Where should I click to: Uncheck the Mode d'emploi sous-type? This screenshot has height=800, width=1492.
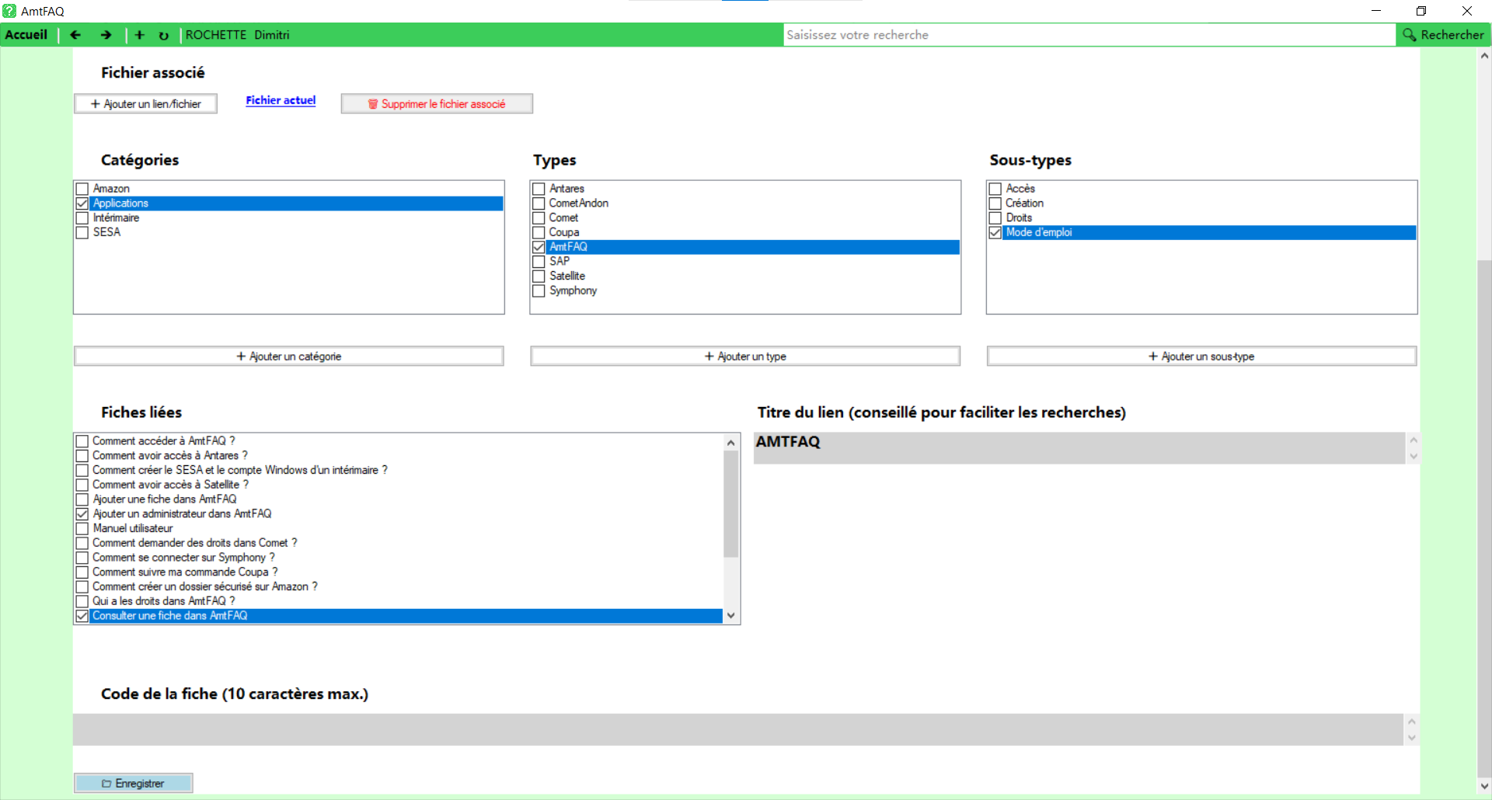tap(995, 233)
